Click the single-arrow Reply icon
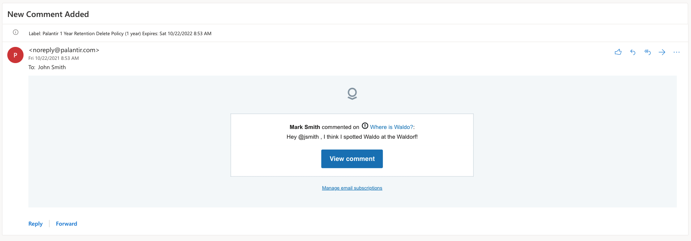The width and height of the screenshot is (691, 241). (x=633, y=52)
